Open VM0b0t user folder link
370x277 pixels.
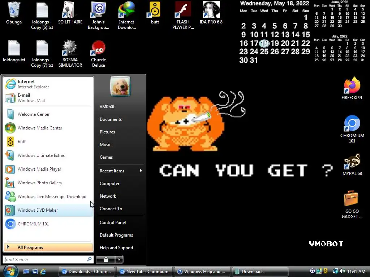click(x=120, y=107)
